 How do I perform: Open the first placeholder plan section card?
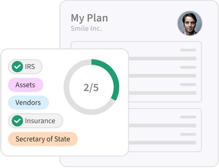coord(165,72)
